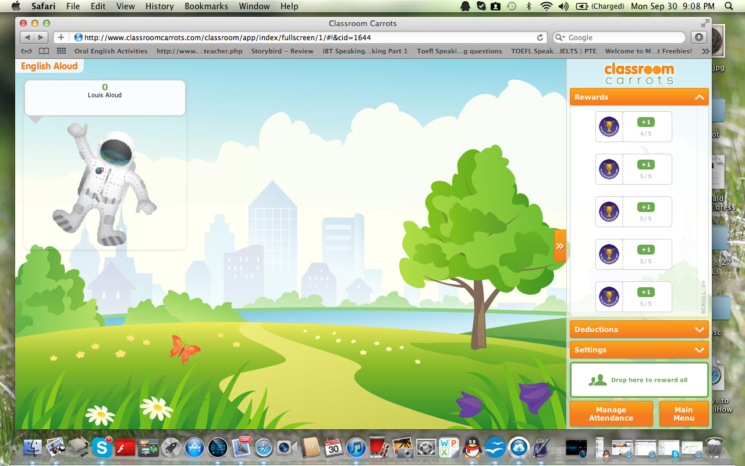This screenshot has width=745, height=466.
Task: Click the English Aloud class label
Action: tap(49, 66)
